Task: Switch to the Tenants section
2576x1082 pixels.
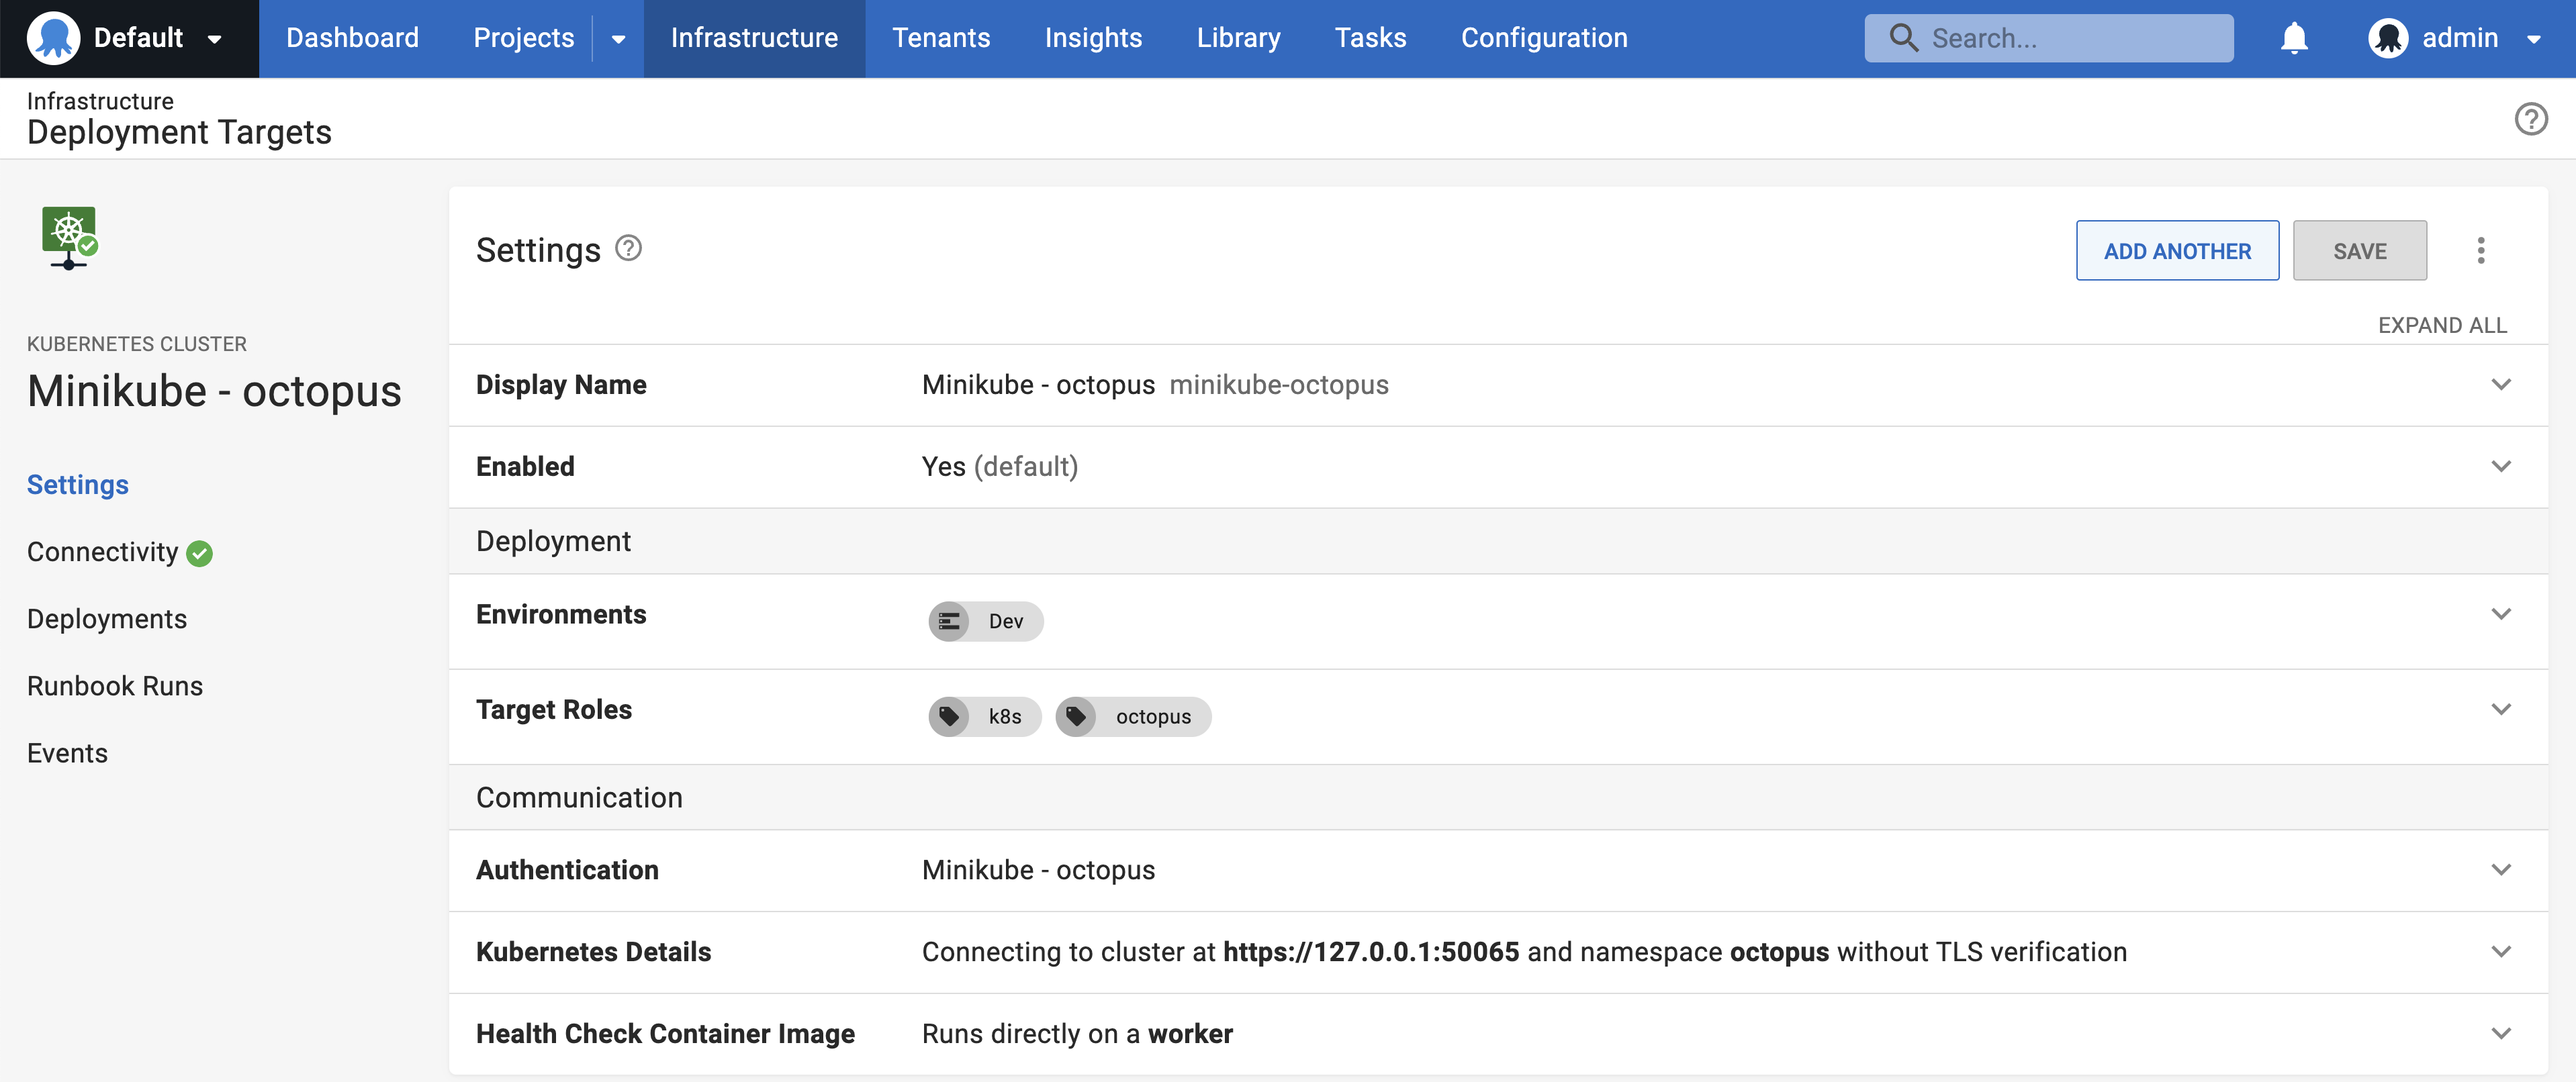Action: [941, 38]
